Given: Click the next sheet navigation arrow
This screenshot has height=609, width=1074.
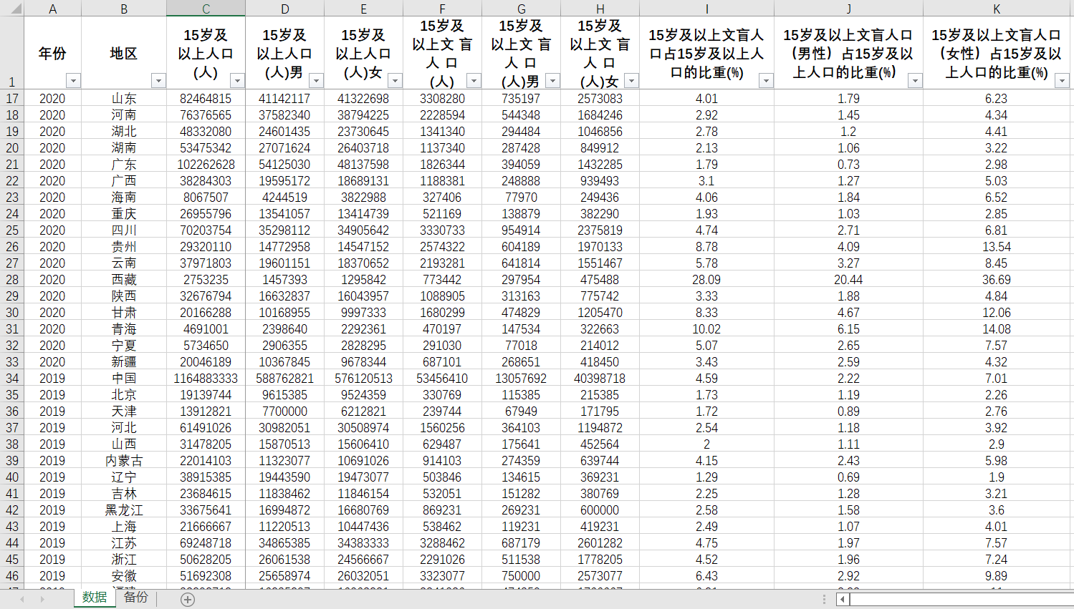Looking at the screenshot, I should click(x=42, y=600).
